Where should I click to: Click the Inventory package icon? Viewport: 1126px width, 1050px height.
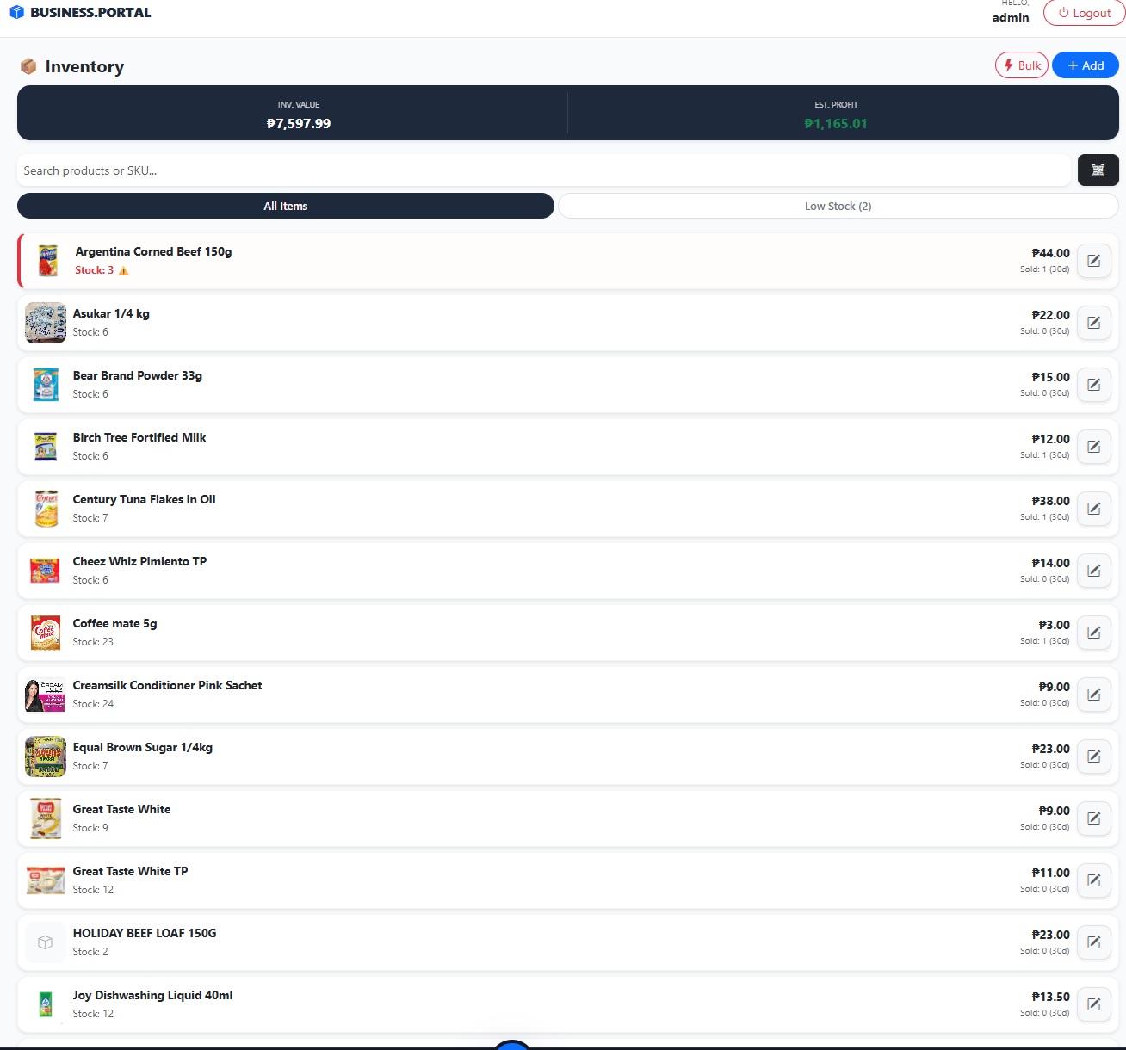point(28,65)
